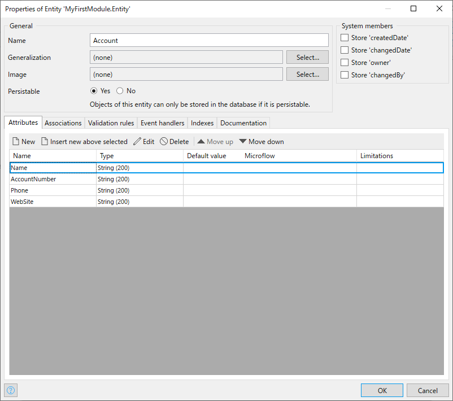Open Image Select dialog
The width and height of the screenshot is (453, 401).
coord(307,74)
